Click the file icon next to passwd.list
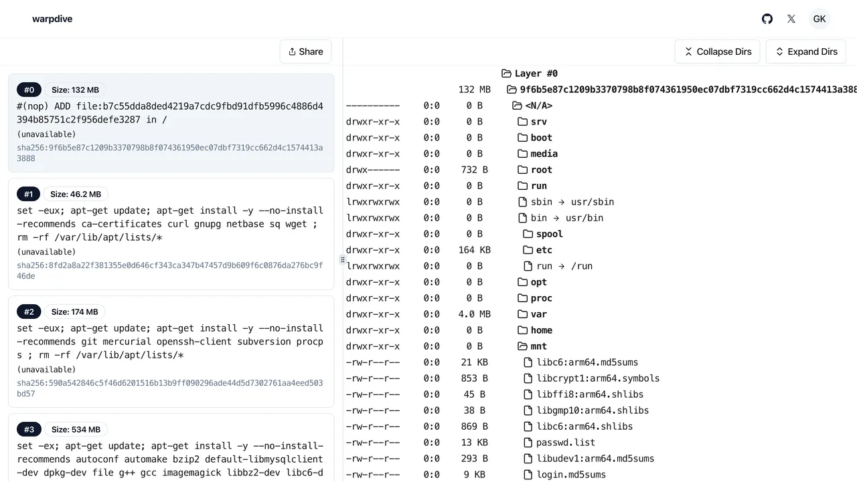 pyautogui.click(x=526, y=443)
